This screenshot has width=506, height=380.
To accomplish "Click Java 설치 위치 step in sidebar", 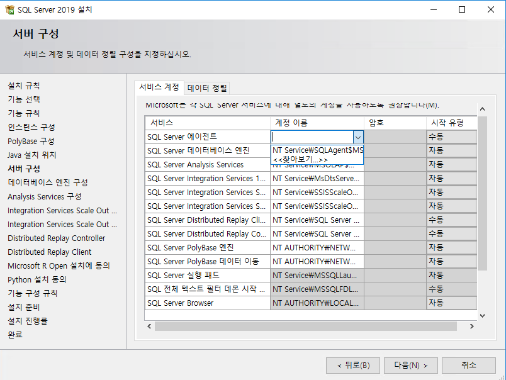I will click(x=32, y=155).
